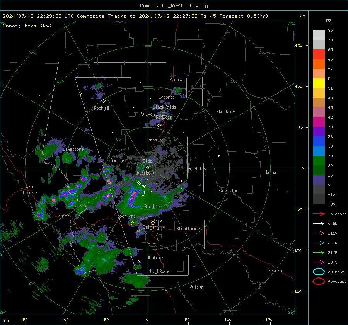Click the Airdrie city label
Viewport: 348px width, 325px height.
152,206
